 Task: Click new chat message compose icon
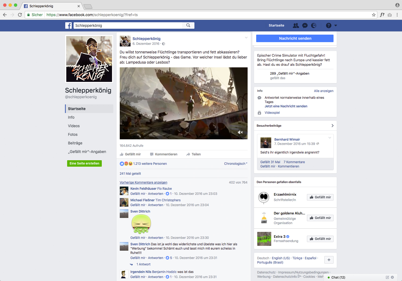[387, 277]
